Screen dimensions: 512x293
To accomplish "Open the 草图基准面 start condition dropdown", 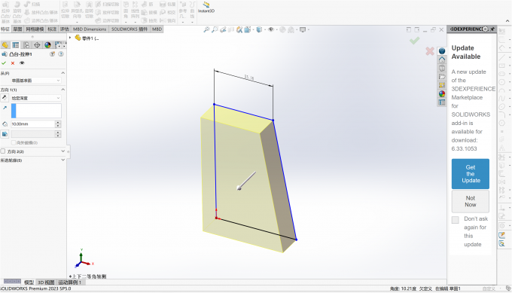I will [x=36, y=81].
